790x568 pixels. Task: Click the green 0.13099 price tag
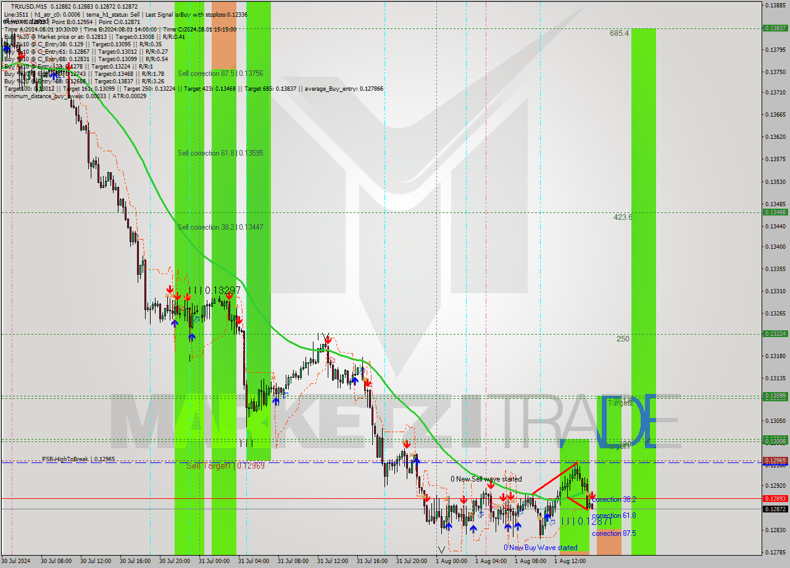point(775,396)
